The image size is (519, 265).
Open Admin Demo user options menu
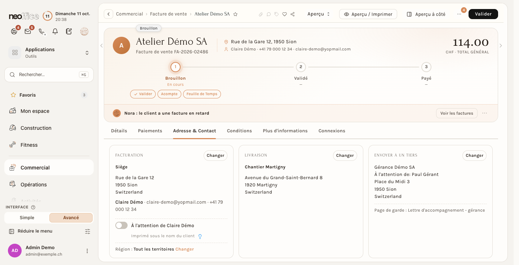[x=87, y=251]
